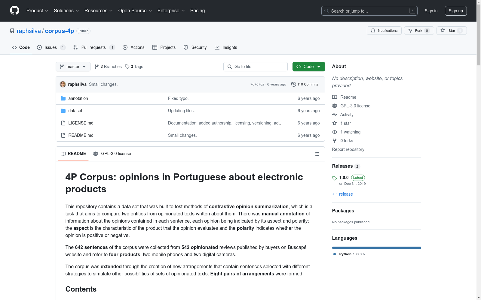Click the README.md file icon
Image resolution: width=481 pixels, height=300 pixels.
pos(63,135)
